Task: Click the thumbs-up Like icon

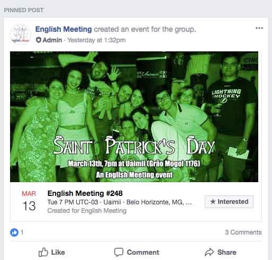Action: (x=43, y=252)
